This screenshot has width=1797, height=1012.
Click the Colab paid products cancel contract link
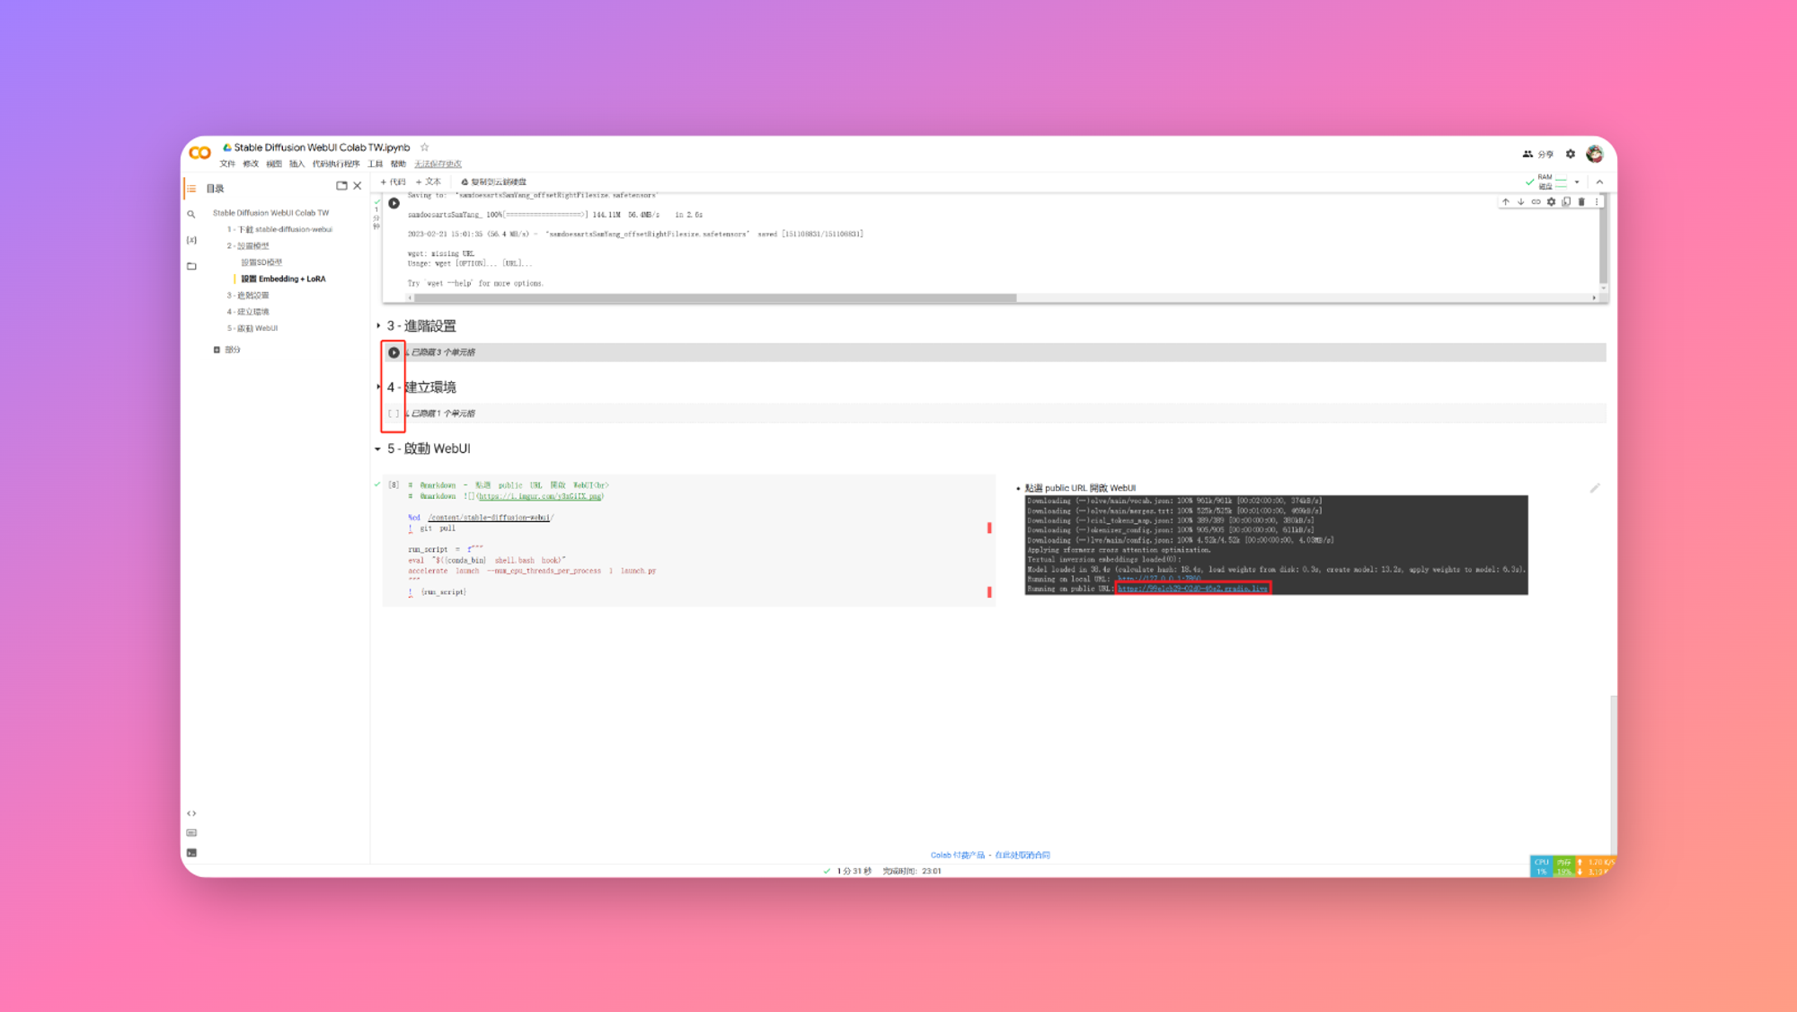pyautogui.click(x=990, y=856)
